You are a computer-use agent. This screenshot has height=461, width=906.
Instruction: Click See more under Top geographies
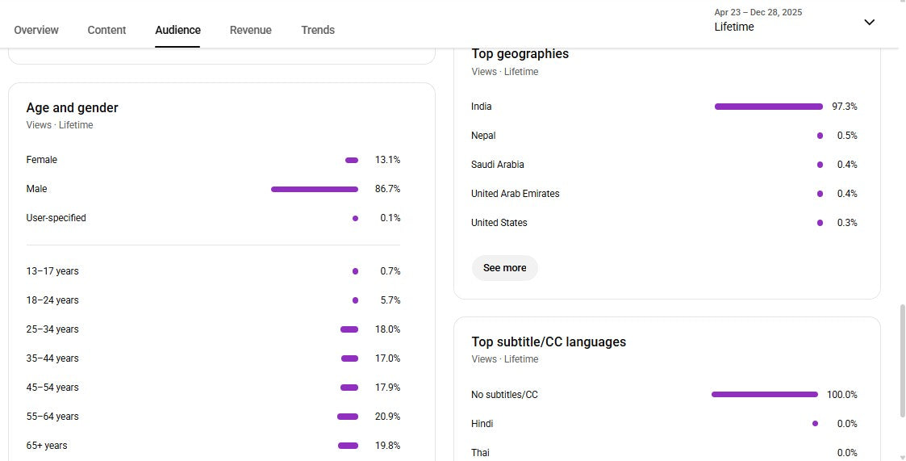504,268
